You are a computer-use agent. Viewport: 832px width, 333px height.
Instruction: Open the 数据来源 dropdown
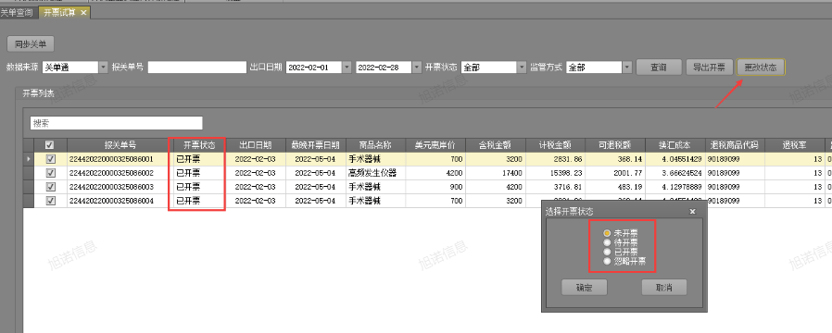(103, 68)
